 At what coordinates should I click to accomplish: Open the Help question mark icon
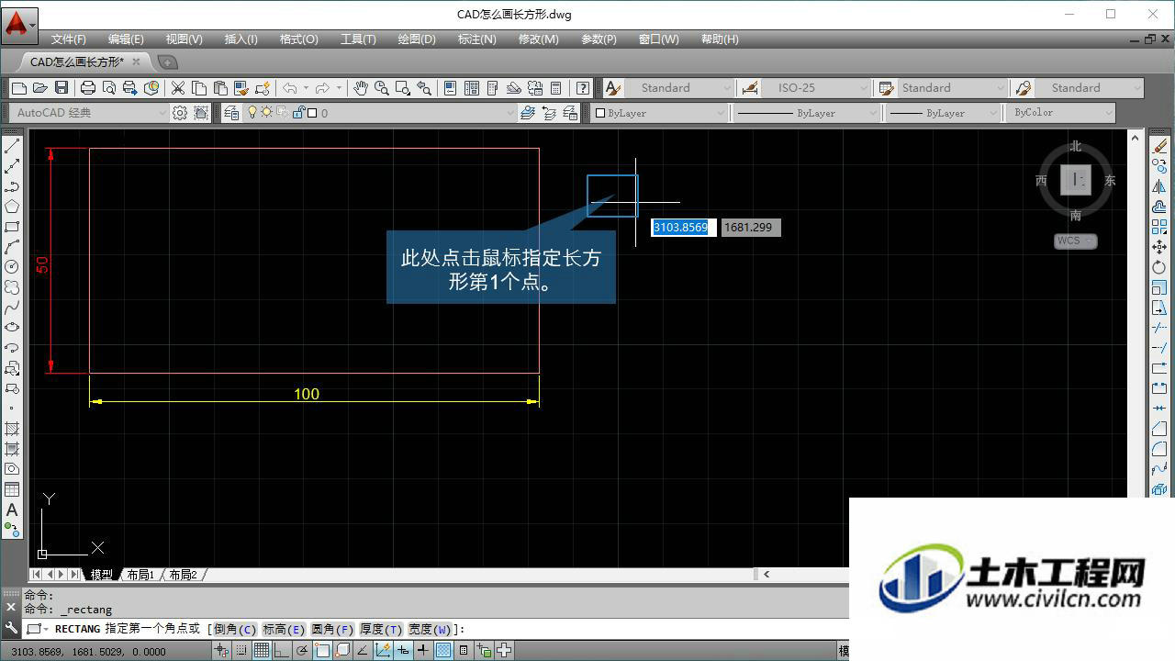tap(583, 88)
